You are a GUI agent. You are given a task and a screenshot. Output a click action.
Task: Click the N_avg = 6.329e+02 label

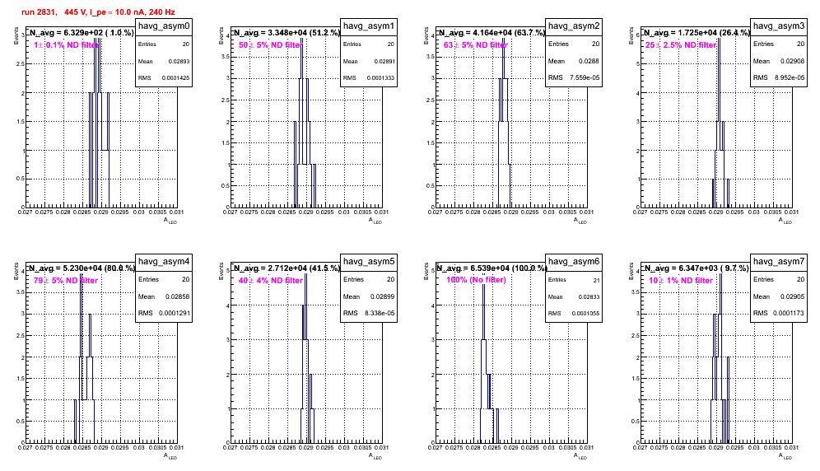point(81,32)
